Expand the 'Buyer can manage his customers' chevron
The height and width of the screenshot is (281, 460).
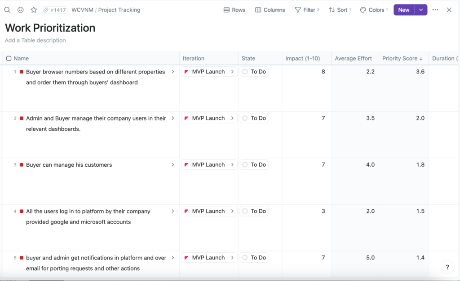click(x=173, y=165)
